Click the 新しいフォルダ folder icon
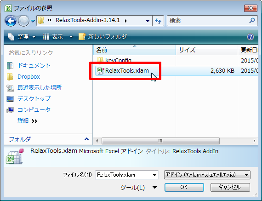 click(x=82, y=36)
